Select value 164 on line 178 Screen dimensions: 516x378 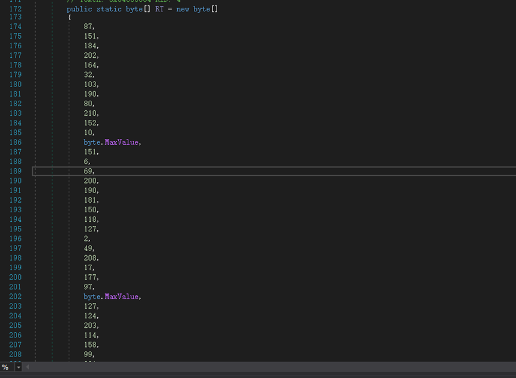tap(90, 65)
